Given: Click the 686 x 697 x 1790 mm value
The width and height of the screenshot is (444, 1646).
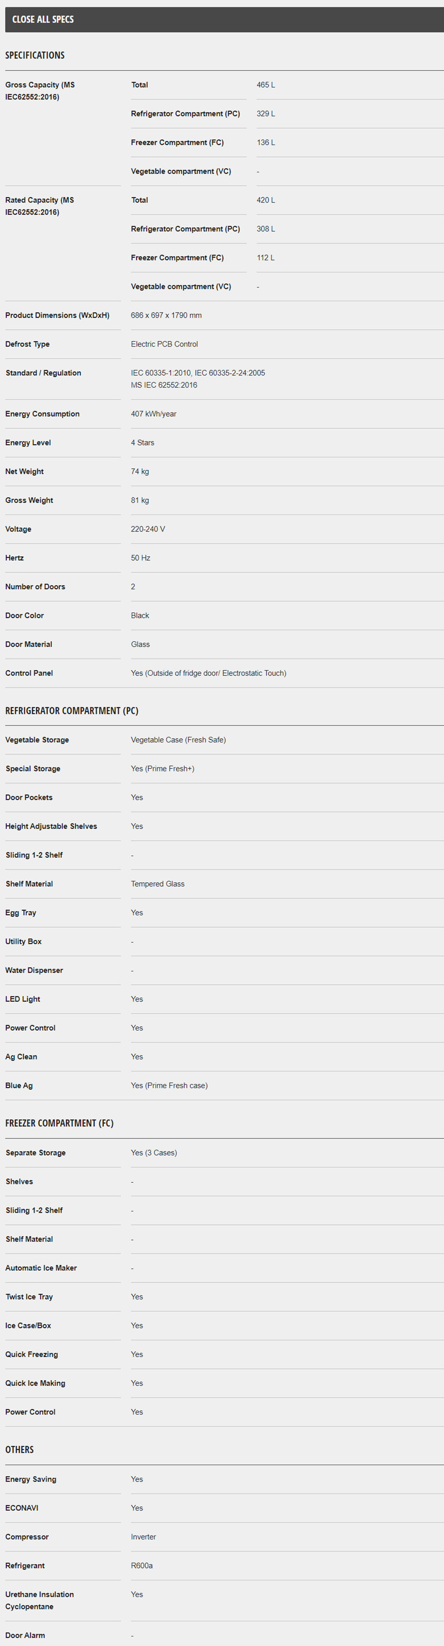Looking at the screenshot, I should tap(166, 315).
